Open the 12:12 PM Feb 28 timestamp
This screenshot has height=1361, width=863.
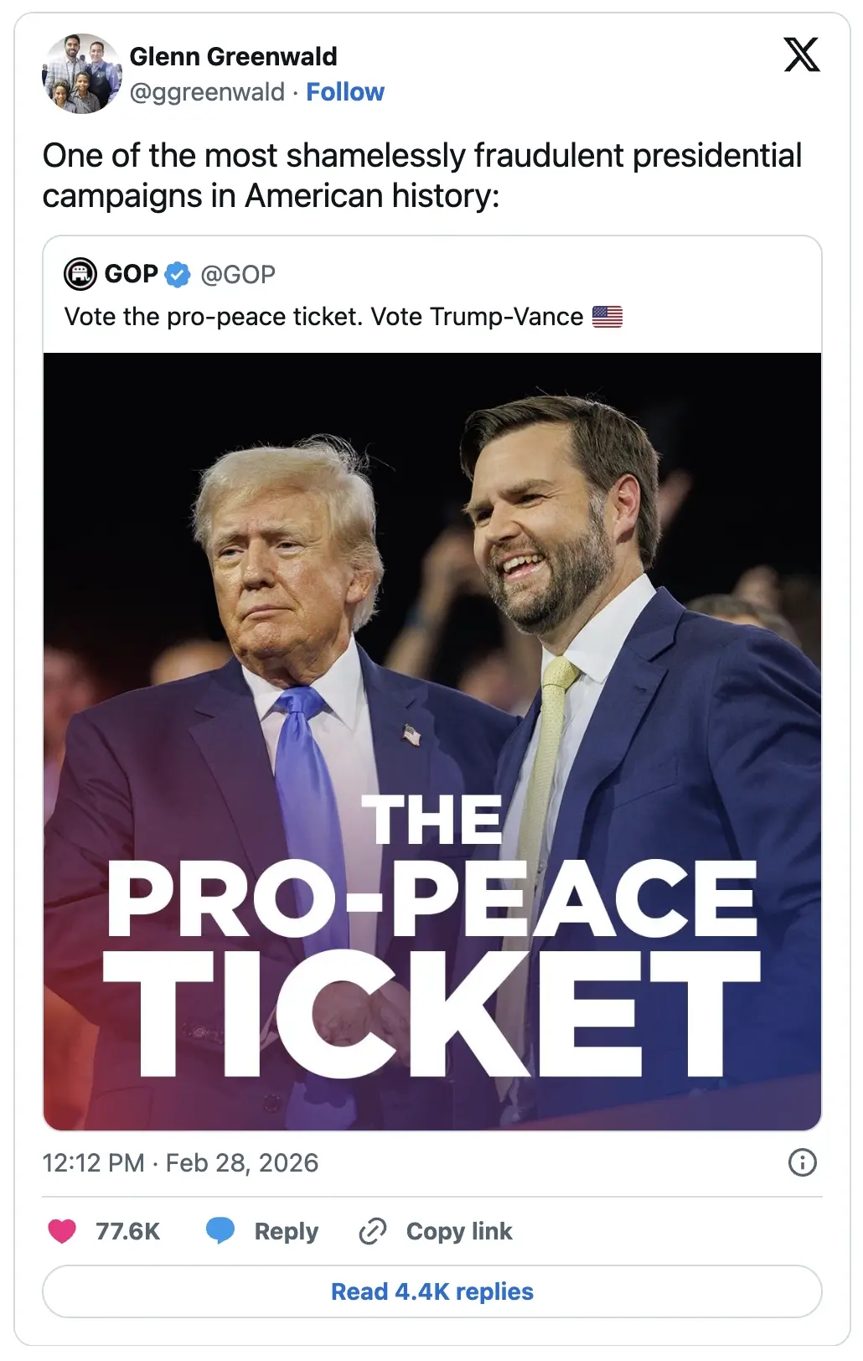(x=180, y=1162)
